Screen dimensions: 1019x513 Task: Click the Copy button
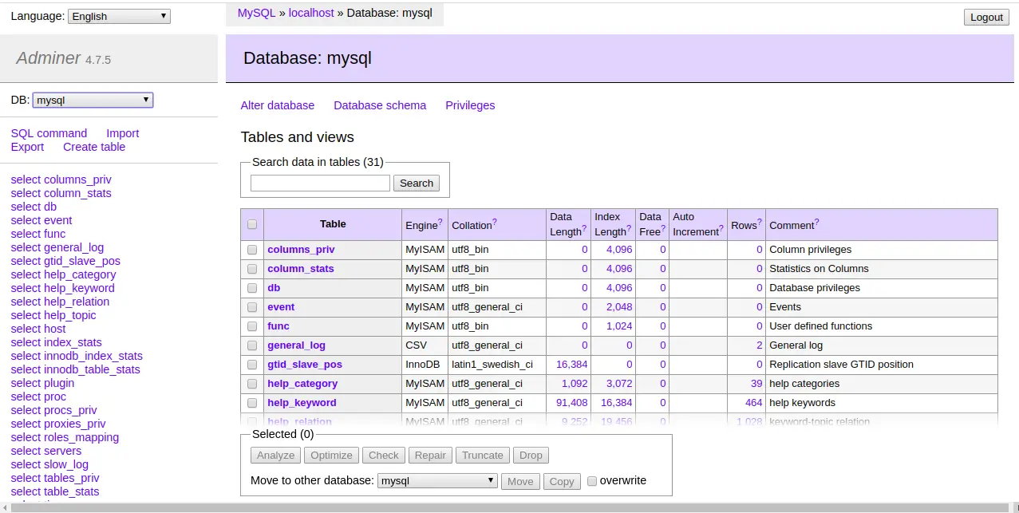562,482
